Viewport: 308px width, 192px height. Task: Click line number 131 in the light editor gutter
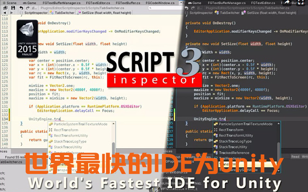click(5, 106)
